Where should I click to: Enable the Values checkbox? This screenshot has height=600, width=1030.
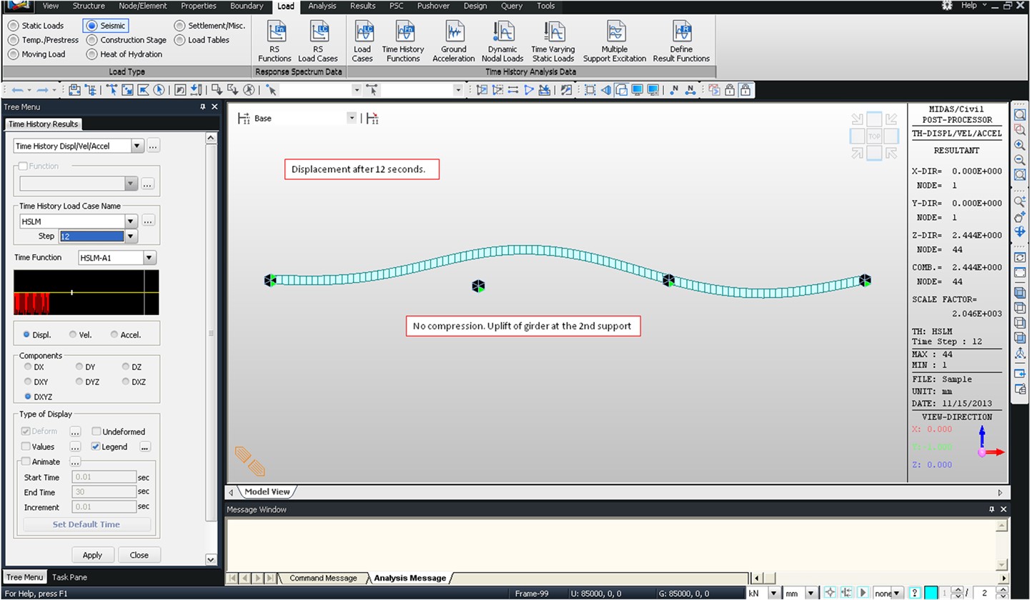click(x=26, y=446)
